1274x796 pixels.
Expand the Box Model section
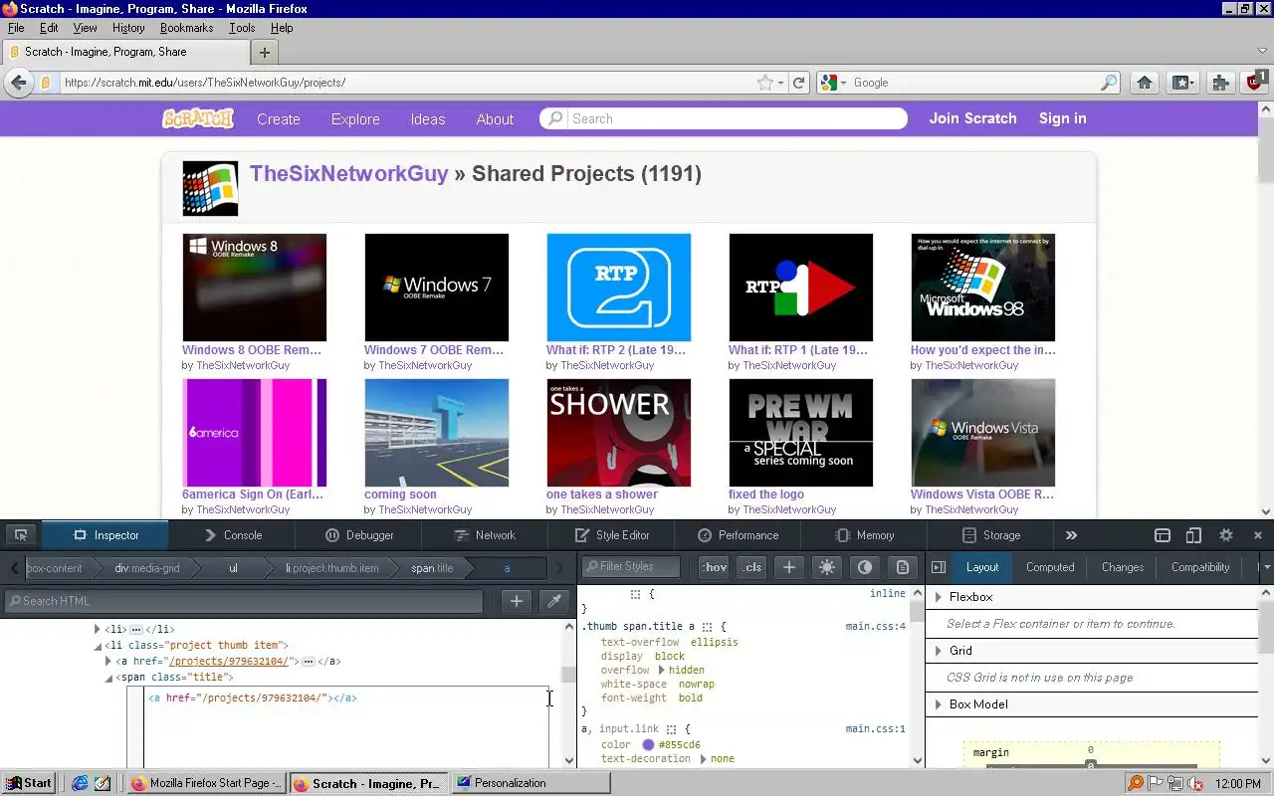pos(938,704)
